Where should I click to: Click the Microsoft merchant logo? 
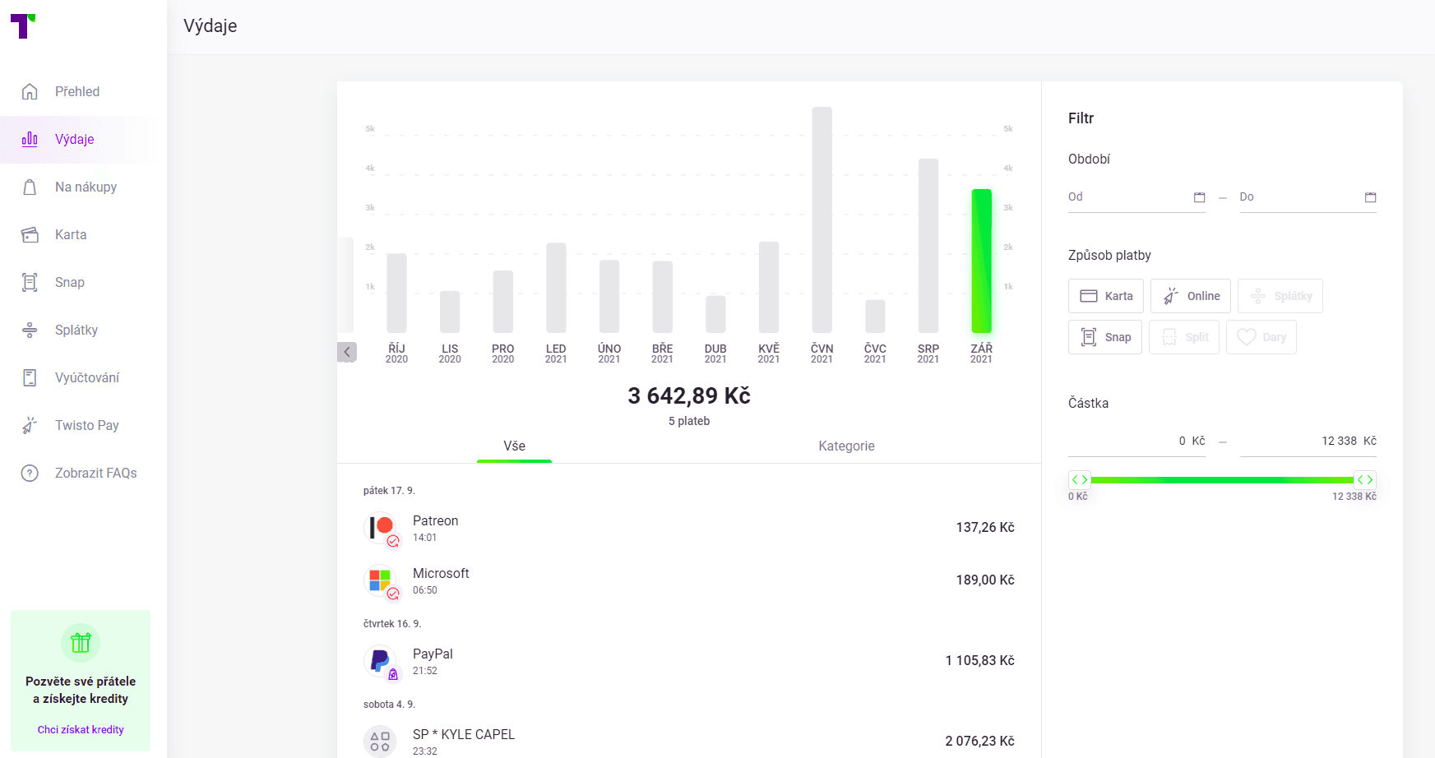point(381,580)
